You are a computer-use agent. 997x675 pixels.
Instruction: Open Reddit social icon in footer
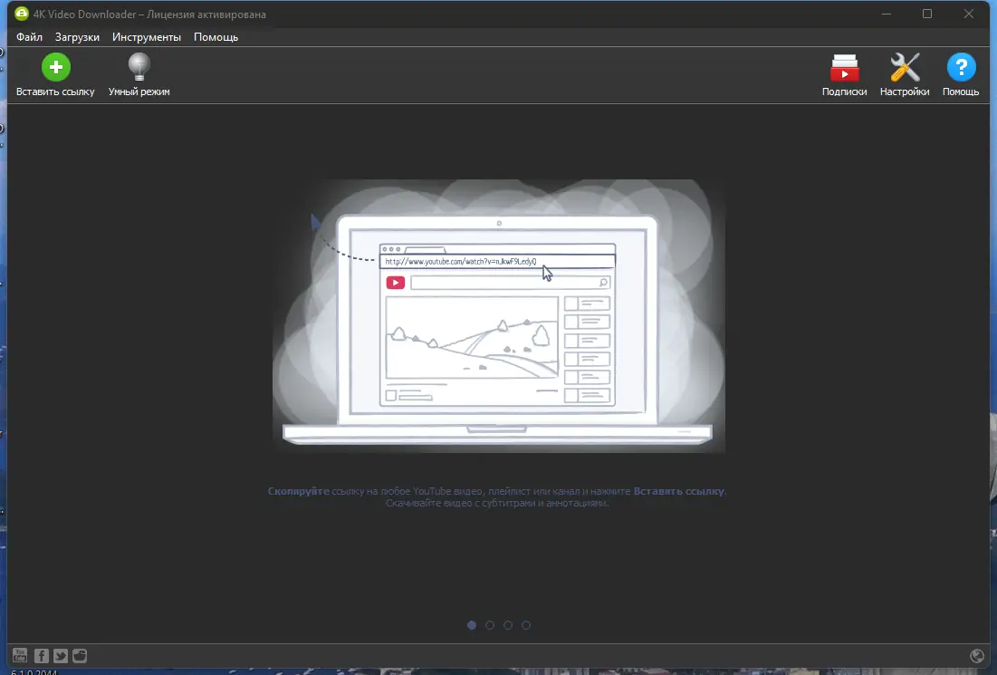(x=80, y=655)
